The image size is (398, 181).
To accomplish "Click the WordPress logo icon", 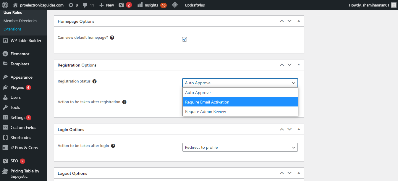I will coord(5,5).
